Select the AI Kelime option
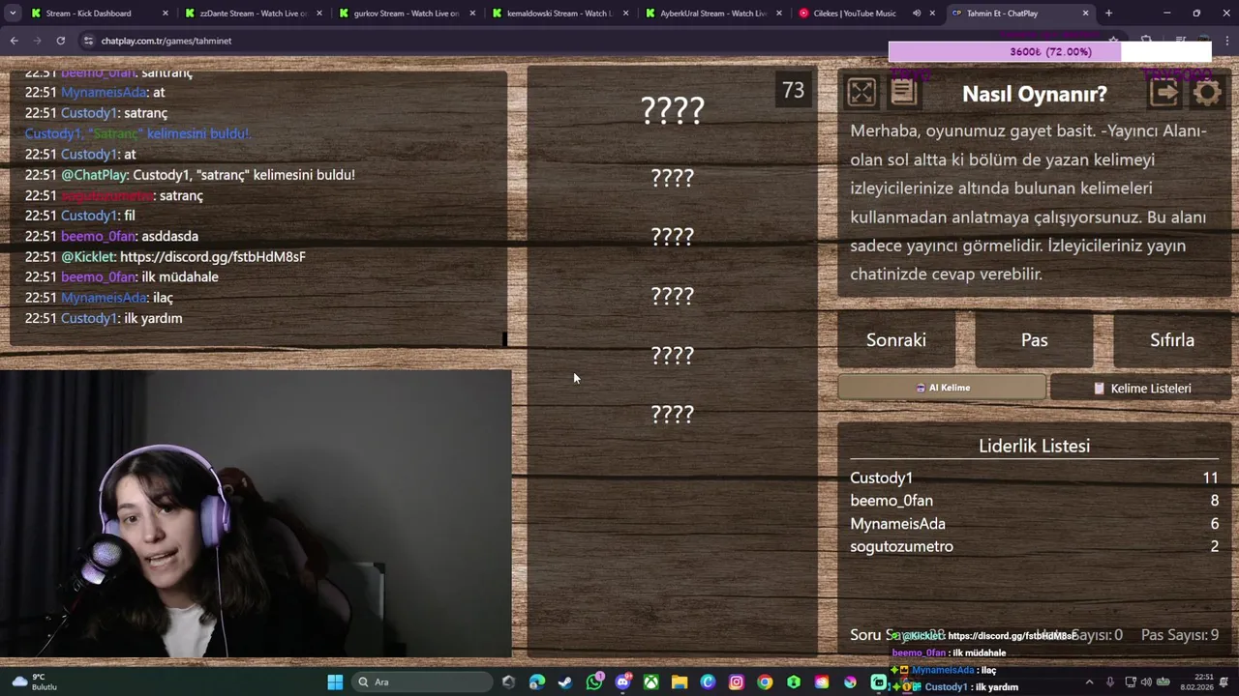1239x696 pixels. pos(942,388)
